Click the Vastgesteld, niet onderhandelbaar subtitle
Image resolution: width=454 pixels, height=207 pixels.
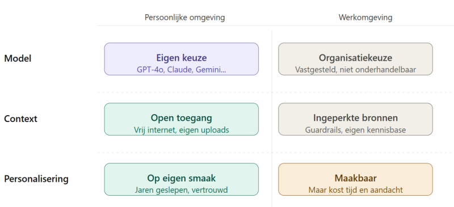356,70
